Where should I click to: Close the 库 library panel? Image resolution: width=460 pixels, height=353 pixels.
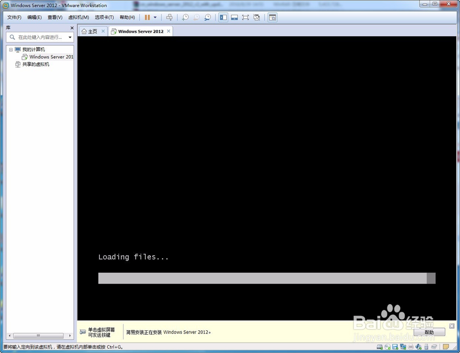click(72, 28)
